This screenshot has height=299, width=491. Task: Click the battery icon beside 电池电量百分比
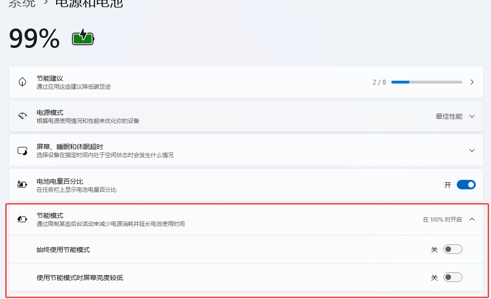tap(22, 184)
